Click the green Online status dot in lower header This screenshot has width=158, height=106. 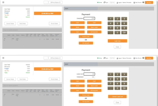tap(98, 58)
